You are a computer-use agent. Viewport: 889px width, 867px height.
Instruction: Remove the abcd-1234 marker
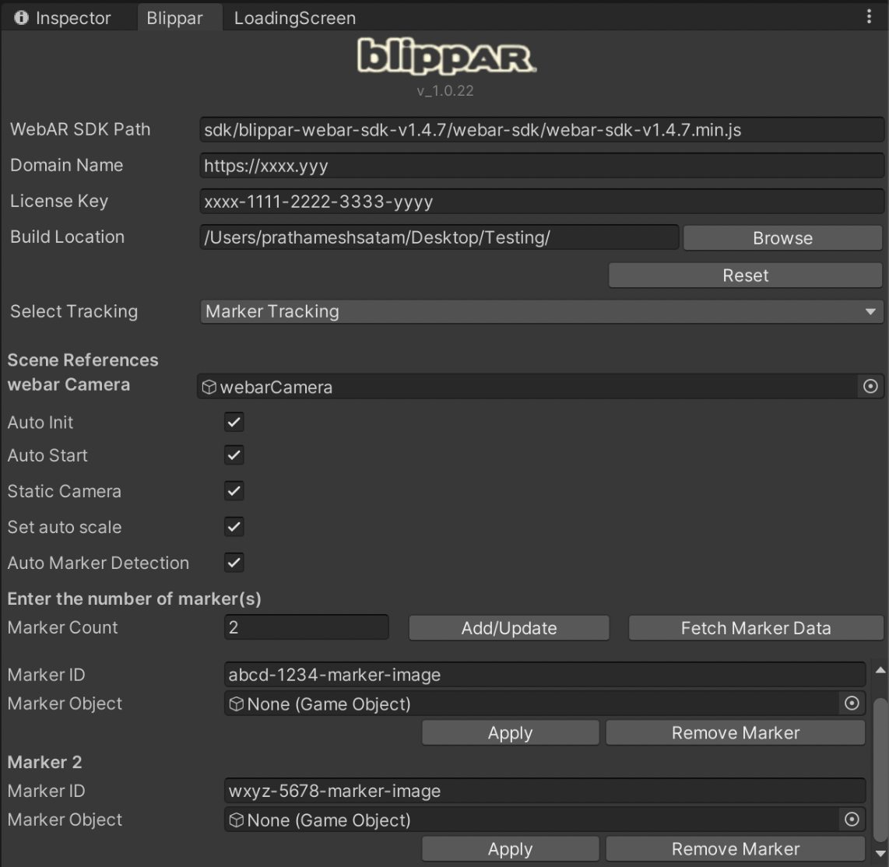point(736,732)
